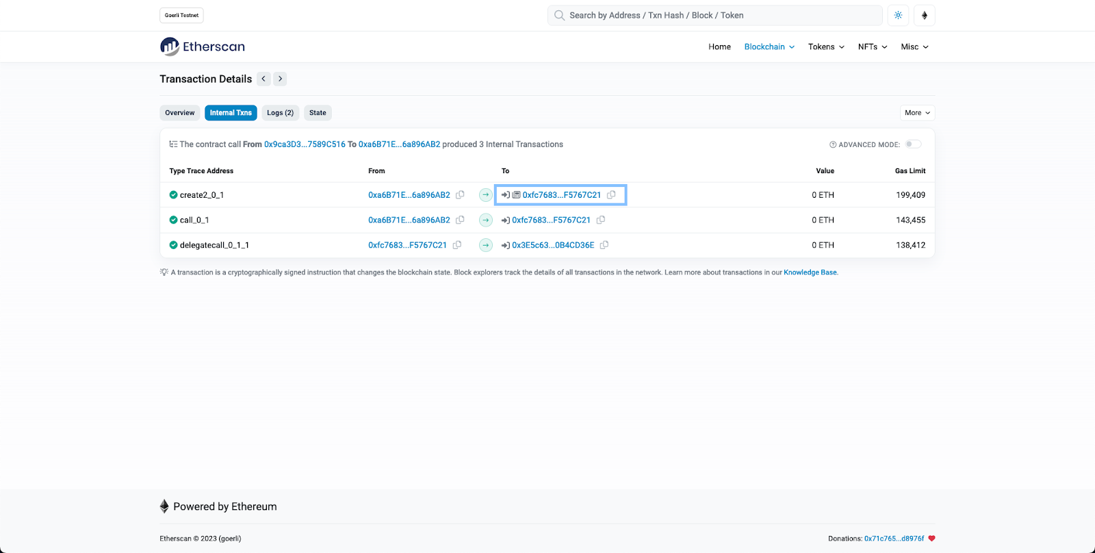Open To address 0x3E5c63...0B4CD36E link
1095x553 pixels.
point(553,245)
